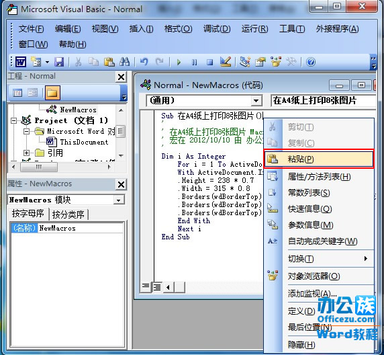Choose 自动完成关键字(W) in context menu

[319, 241]
